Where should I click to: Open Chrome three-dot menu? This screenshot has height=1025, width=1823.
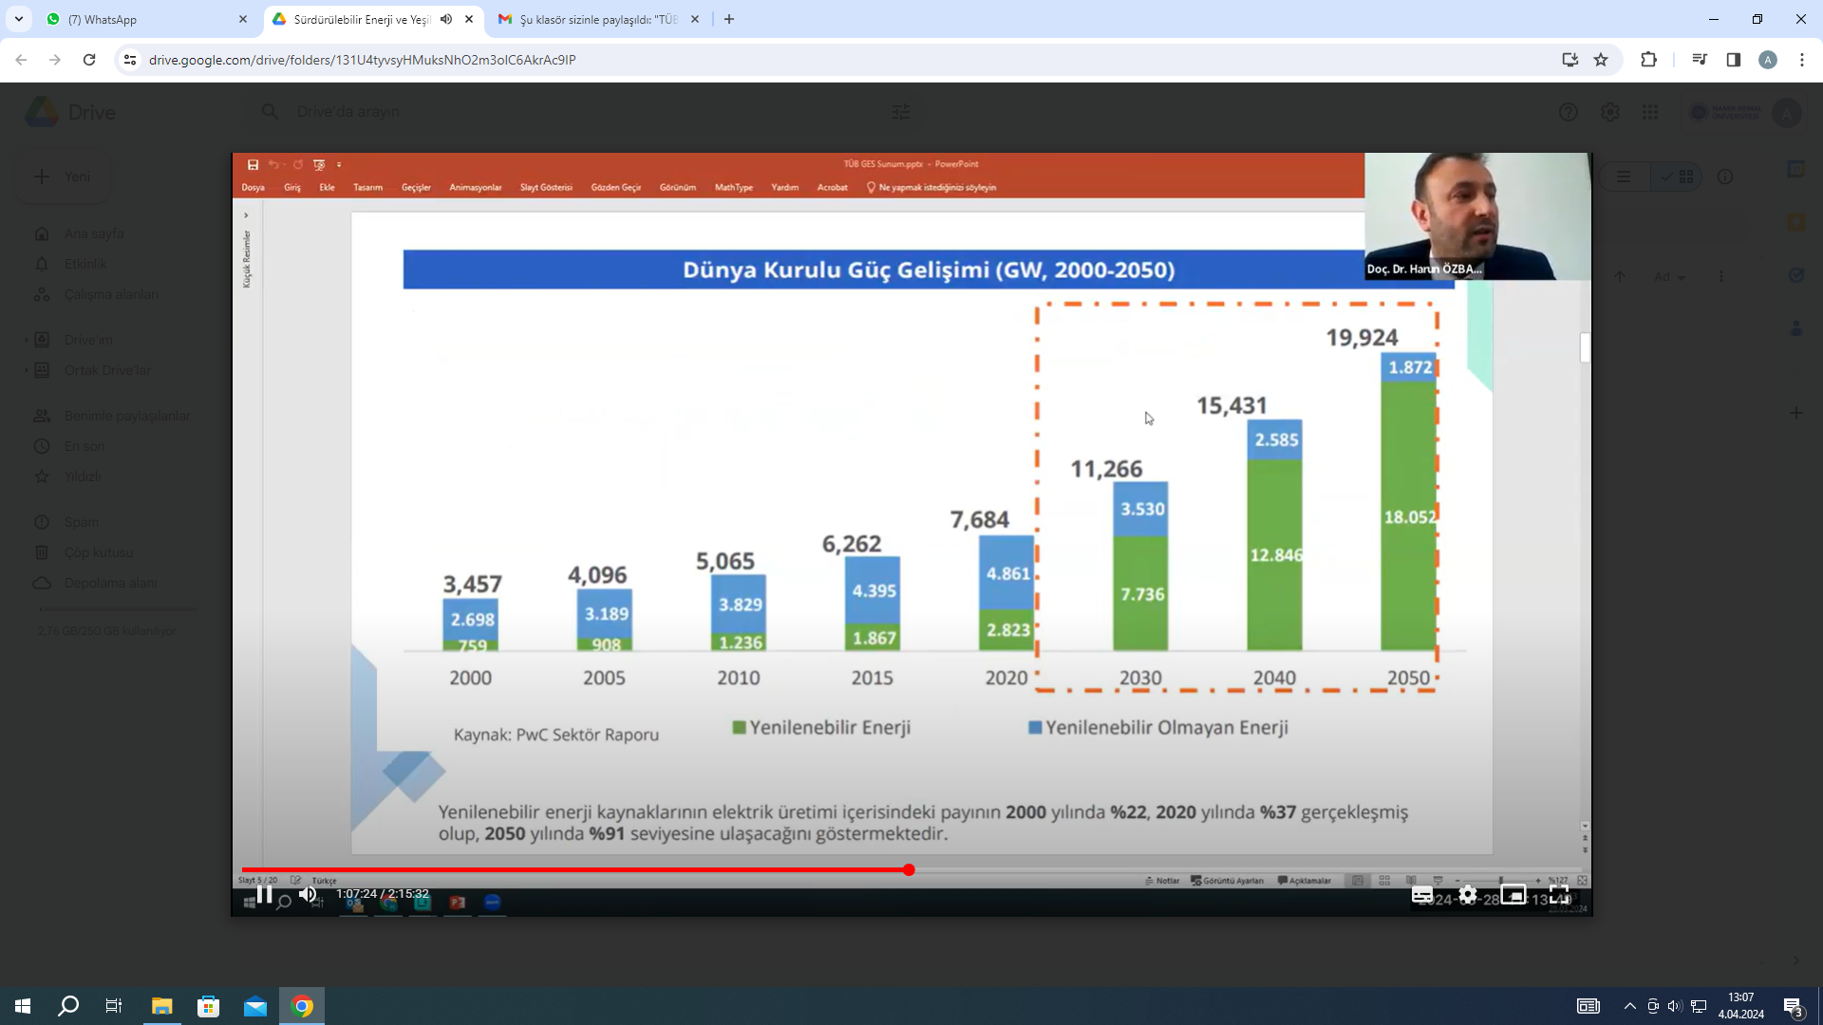pos(1802,60)
